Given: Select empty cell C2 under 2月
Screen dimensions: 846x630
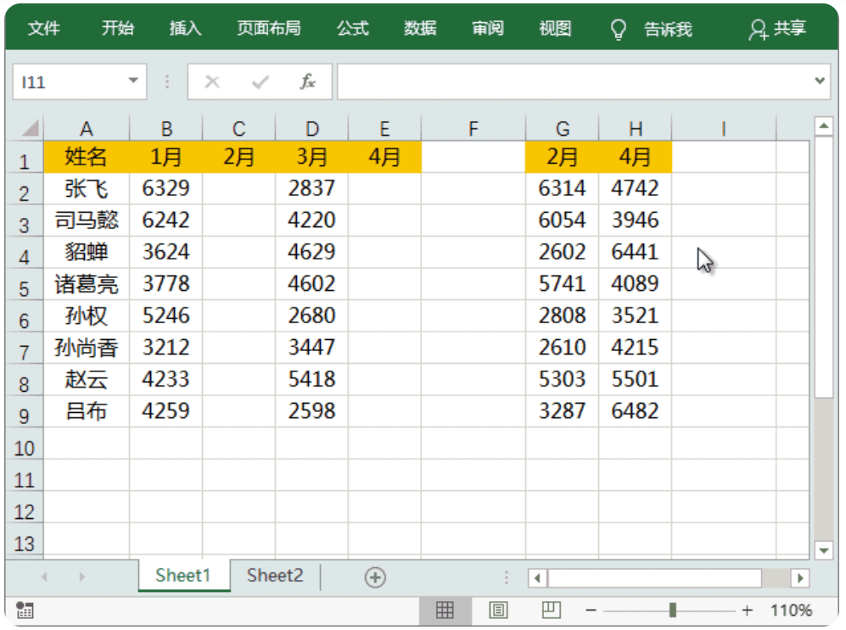Looking at the screenshot, I should pyautogui.click(x=239, y=188).
